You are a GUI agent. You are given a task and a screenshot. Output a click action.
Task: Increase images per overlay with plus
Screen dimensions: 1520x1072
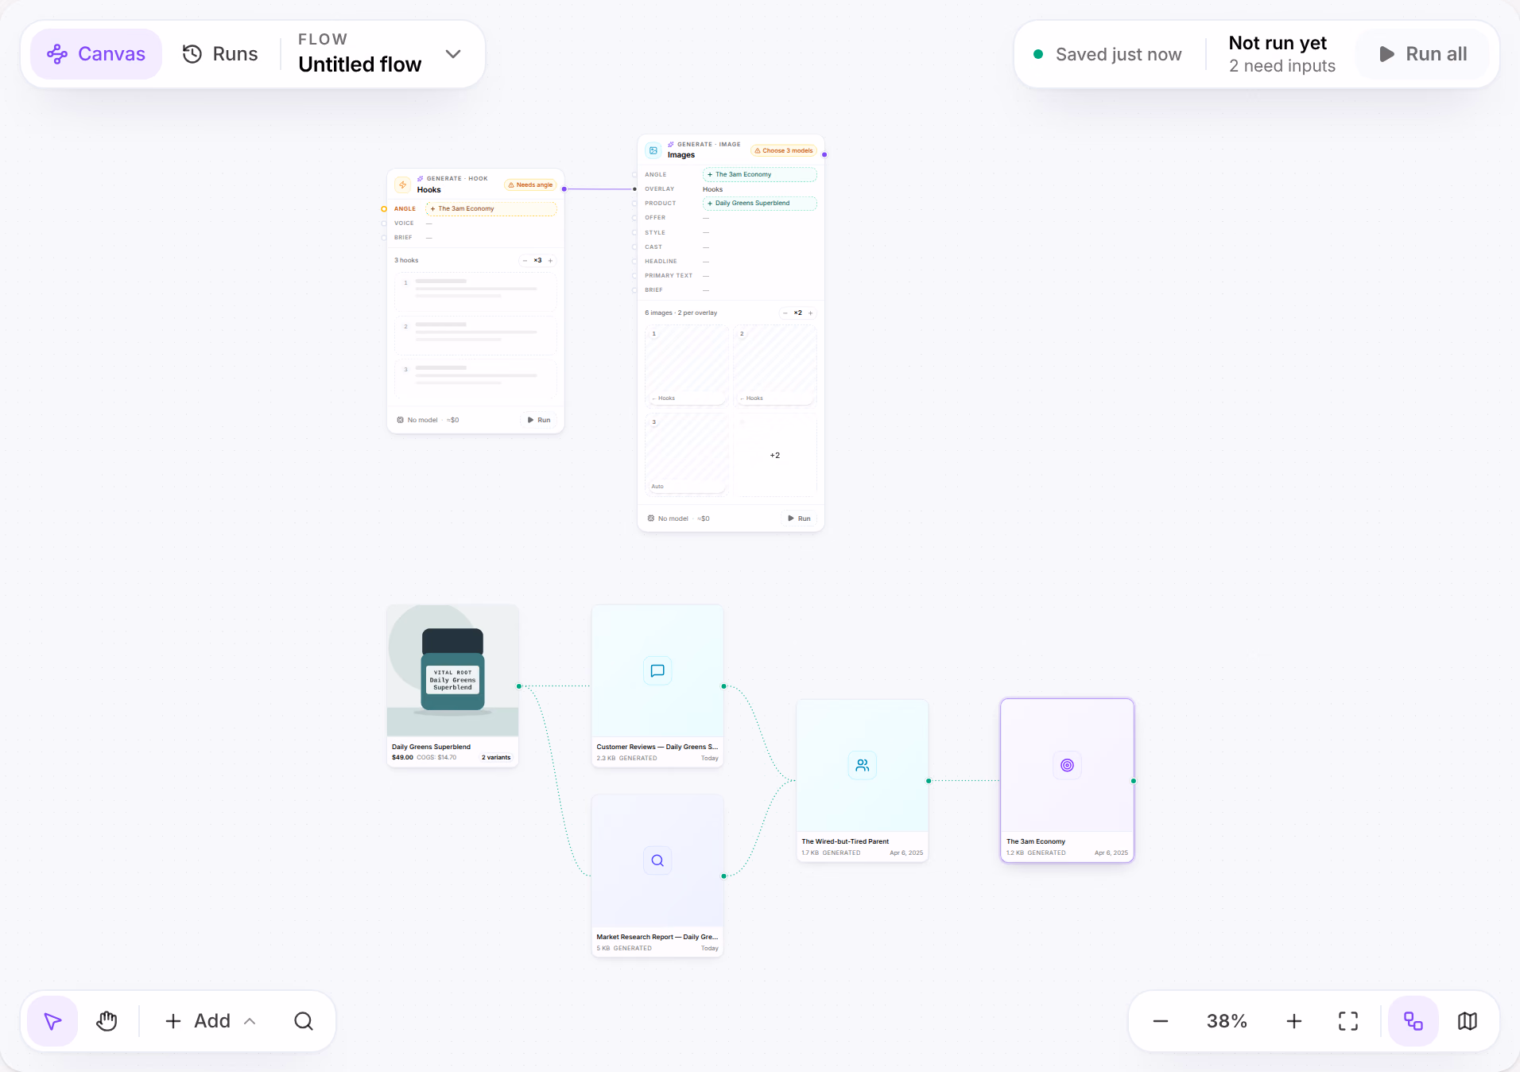[x=810, y=313]
